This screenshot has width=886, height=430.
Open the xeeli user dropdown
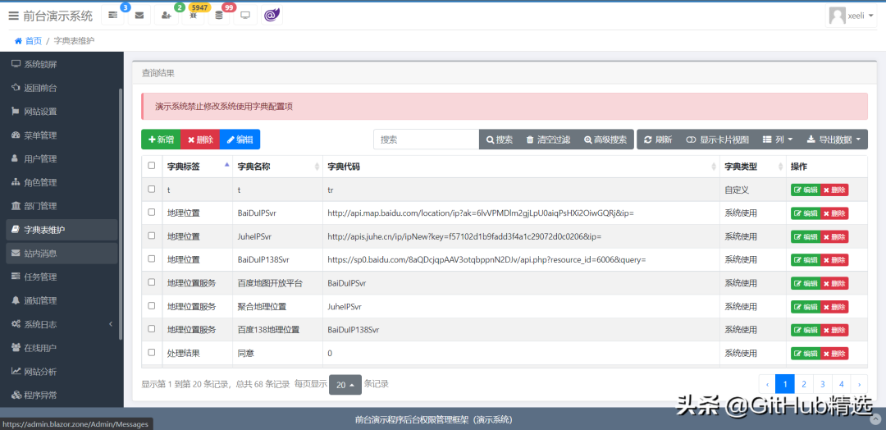[x=851, y=16]
